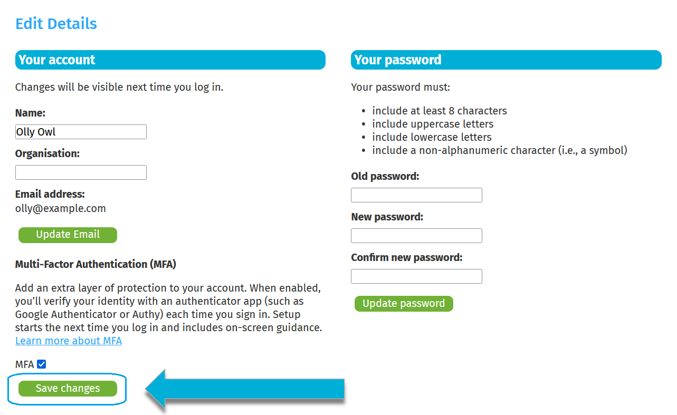Click the Save changes button
Screen dimensions: 677x415
[68, 389]
